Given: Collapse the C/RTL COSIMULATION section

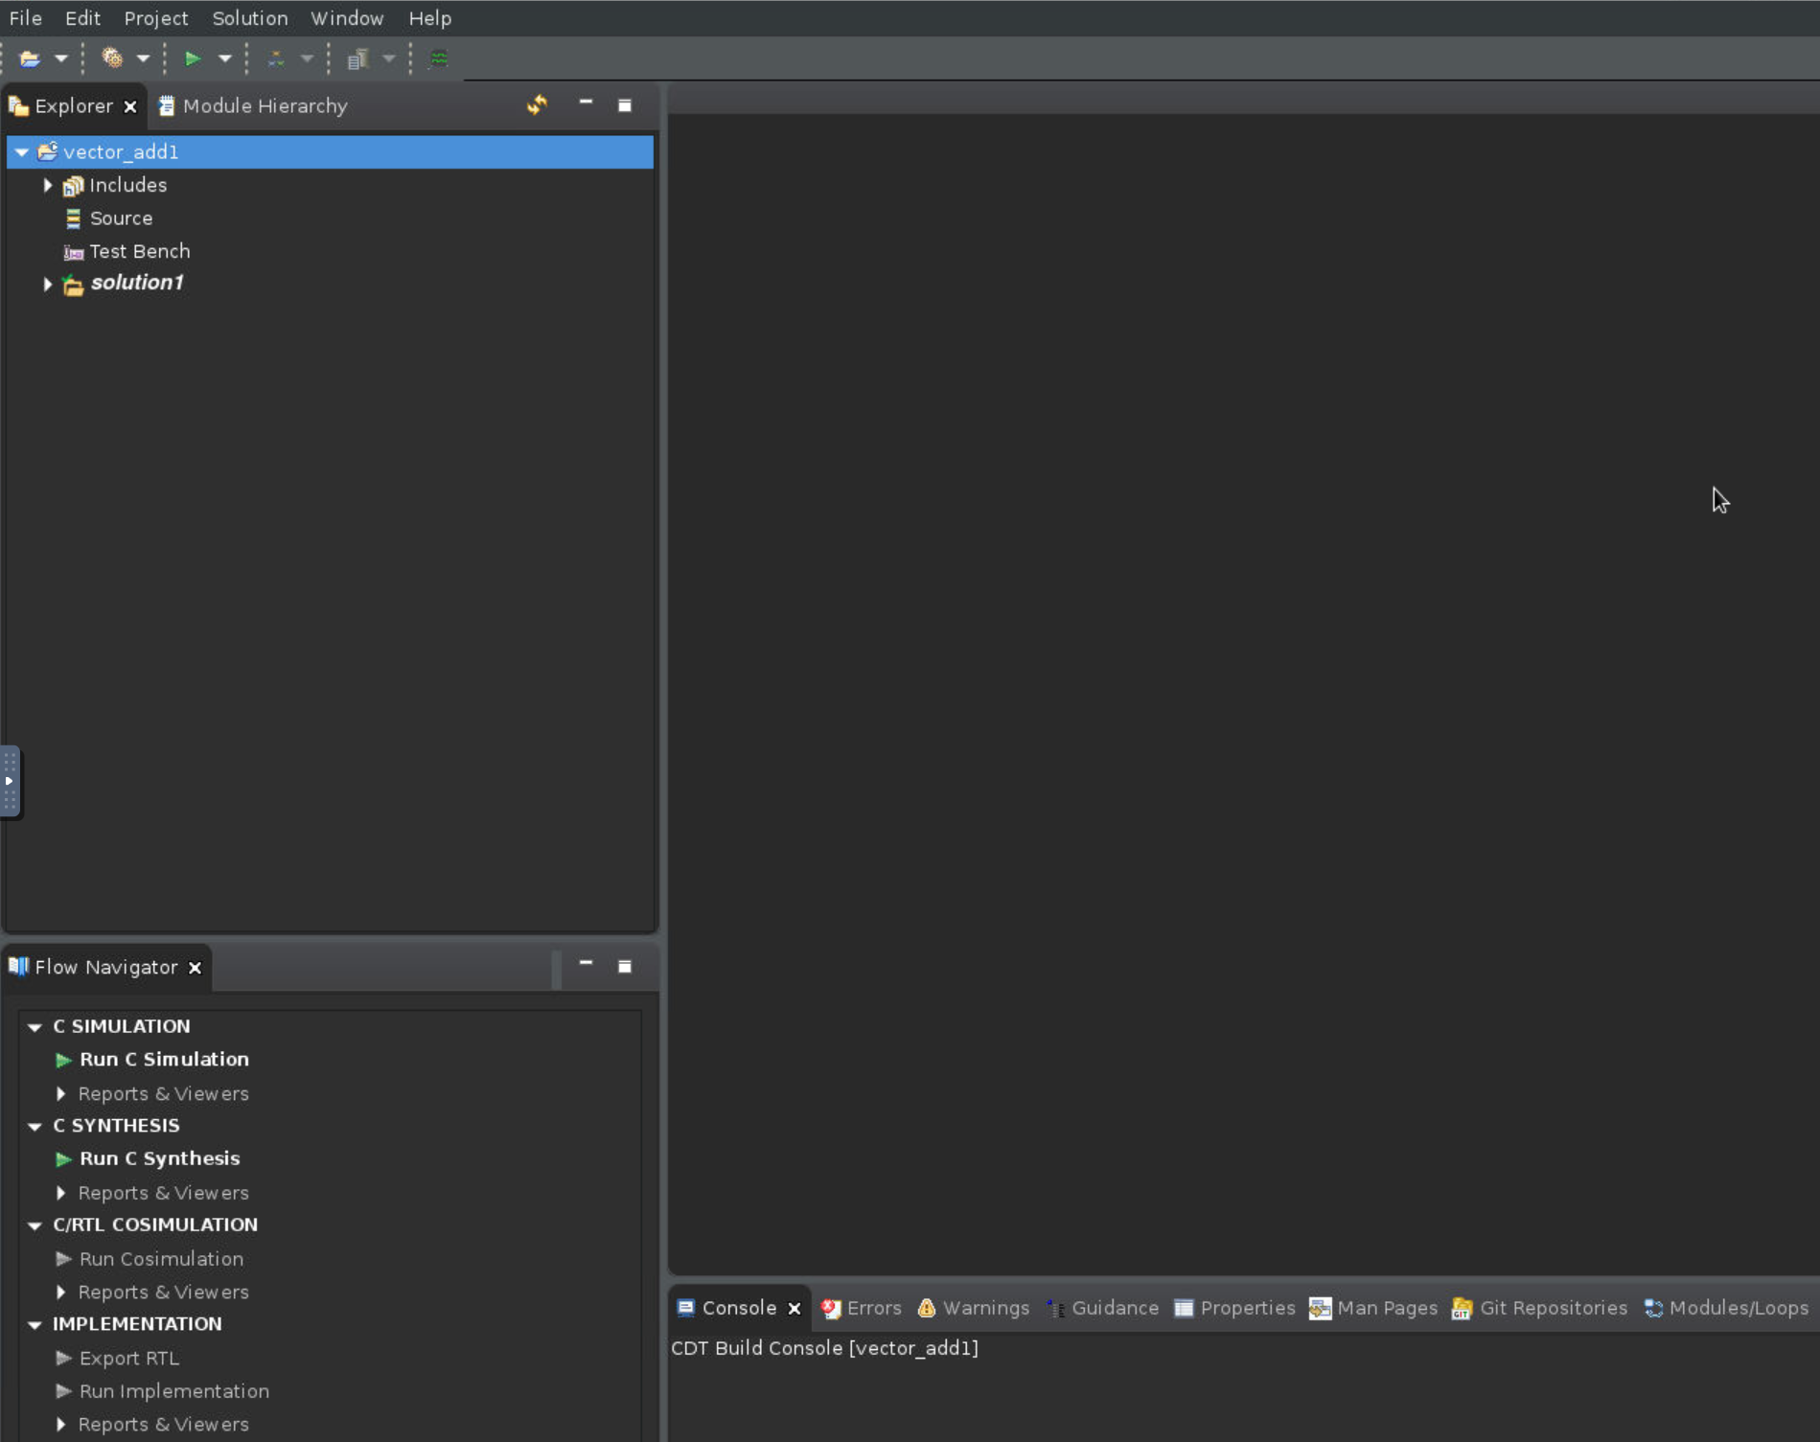Looking at the screenshot, I should (35, 1225).
